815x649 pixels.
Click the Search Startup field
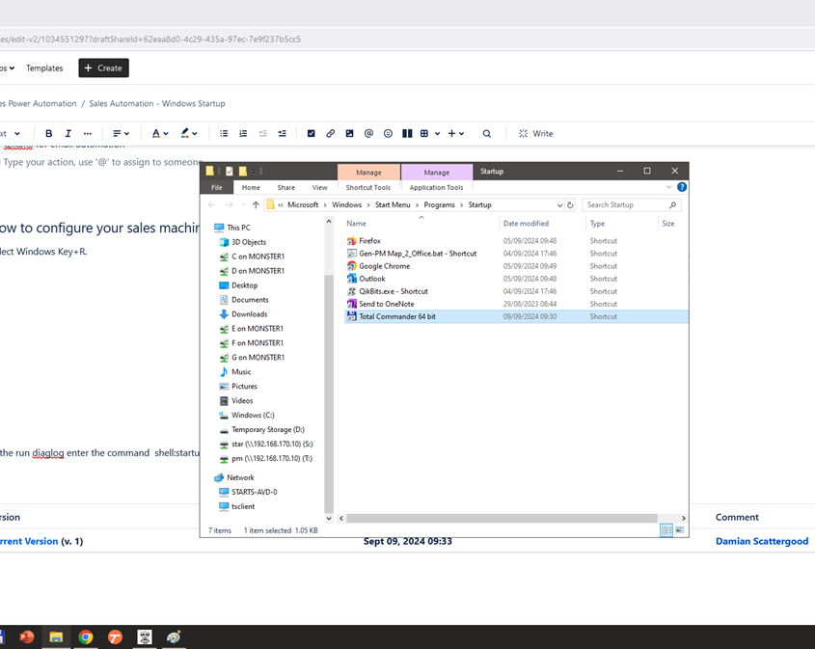631,205
